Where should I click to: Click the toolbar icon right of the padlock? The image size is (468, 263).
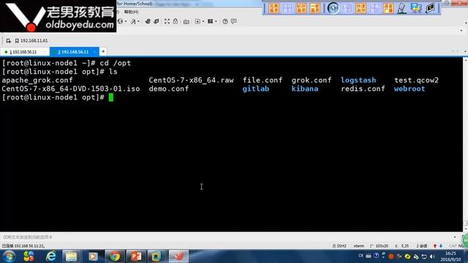click(186, 21)
